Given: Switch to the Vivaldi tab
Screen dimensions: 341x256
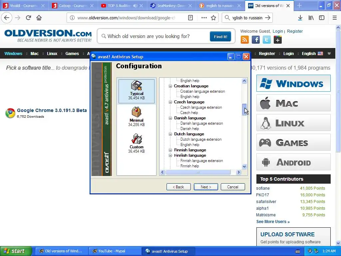Looking at the screenshot, I should [x=24, y=6].
